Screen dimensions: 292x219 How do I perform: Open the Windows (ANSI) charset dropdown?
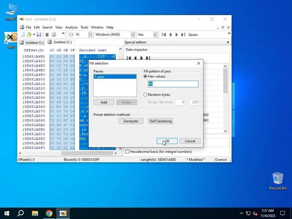(133, 35)
